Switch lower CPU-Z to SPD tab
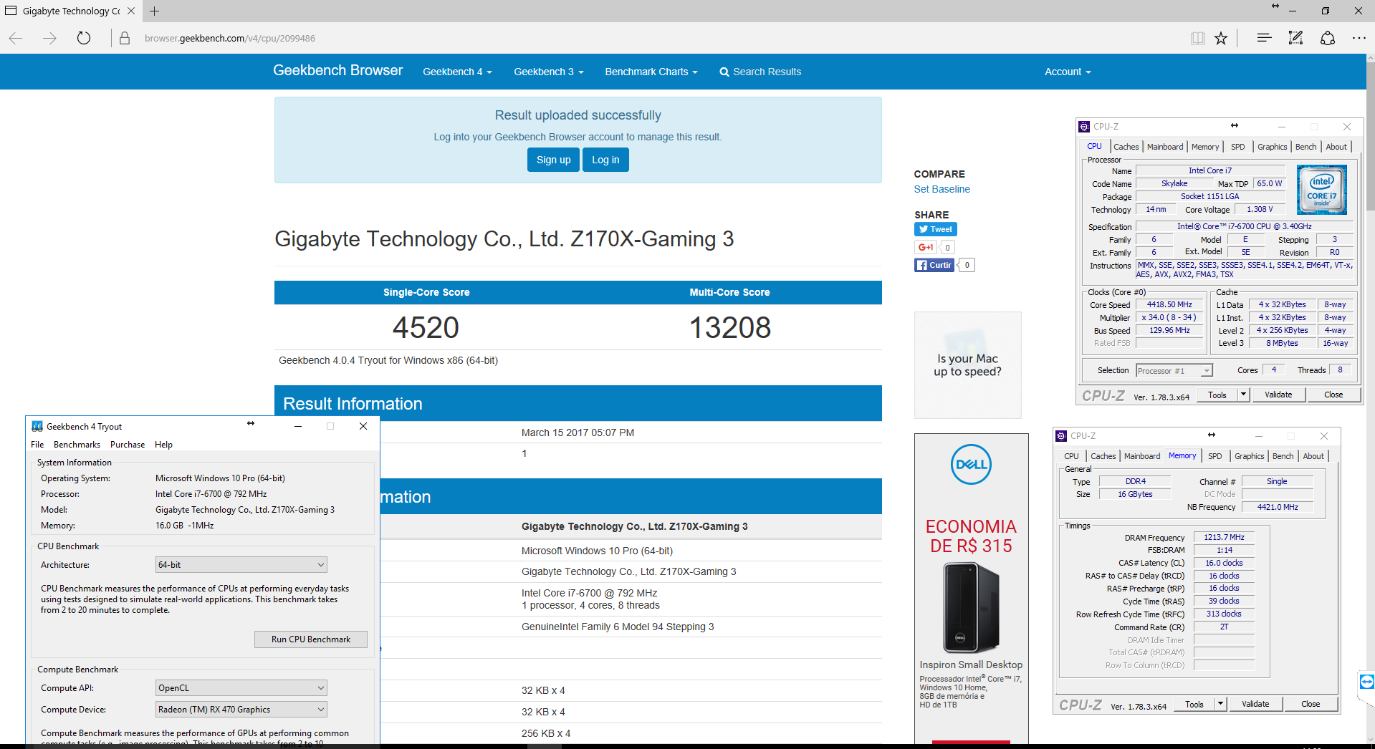The width and height of the screenshot is (1375, 749). [x=1215, y=456]
